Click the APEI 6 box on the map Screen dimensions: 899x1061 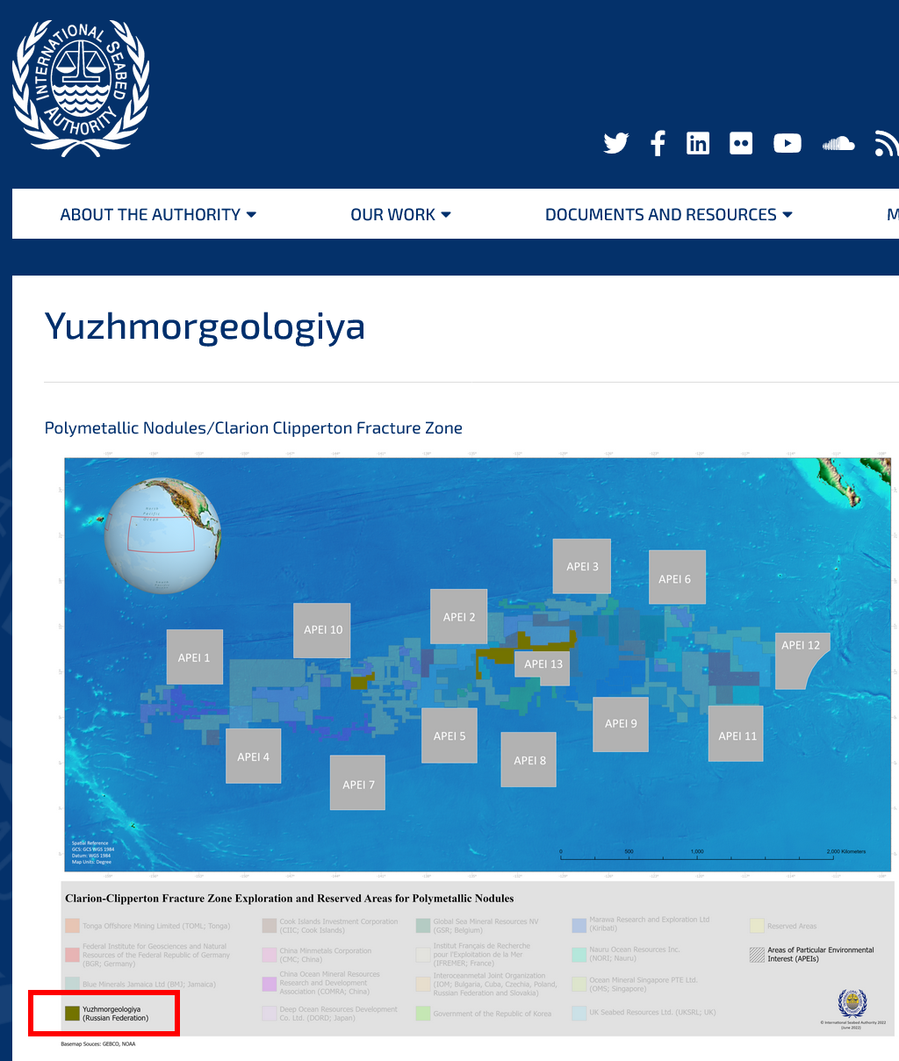coord(677,577)
